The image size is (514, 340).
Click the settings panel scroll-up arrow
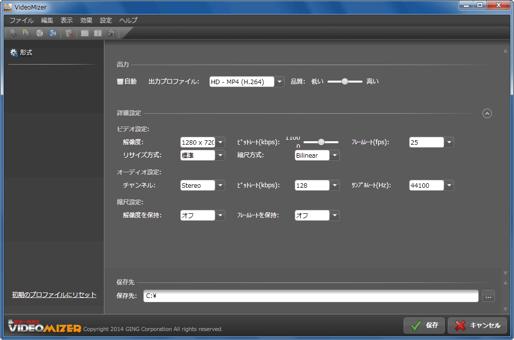pyautogui.click(x=505, y=51)
